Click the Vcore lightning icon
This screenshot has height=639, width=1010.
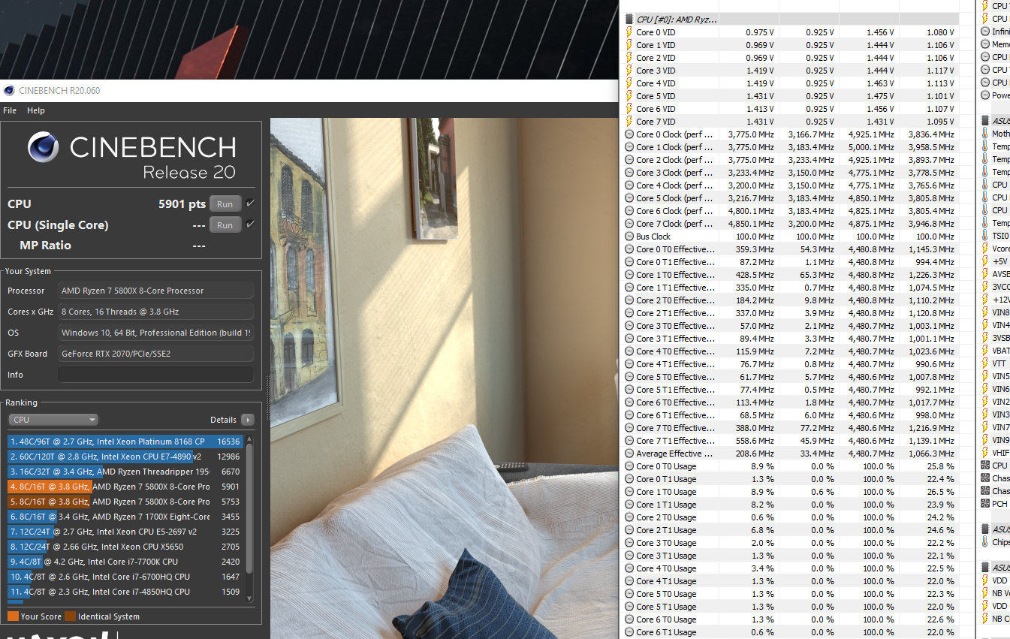coord(985,249)
